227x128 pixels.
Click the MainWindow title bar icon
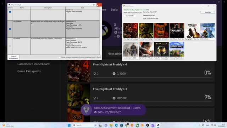(x=124, y=6)
